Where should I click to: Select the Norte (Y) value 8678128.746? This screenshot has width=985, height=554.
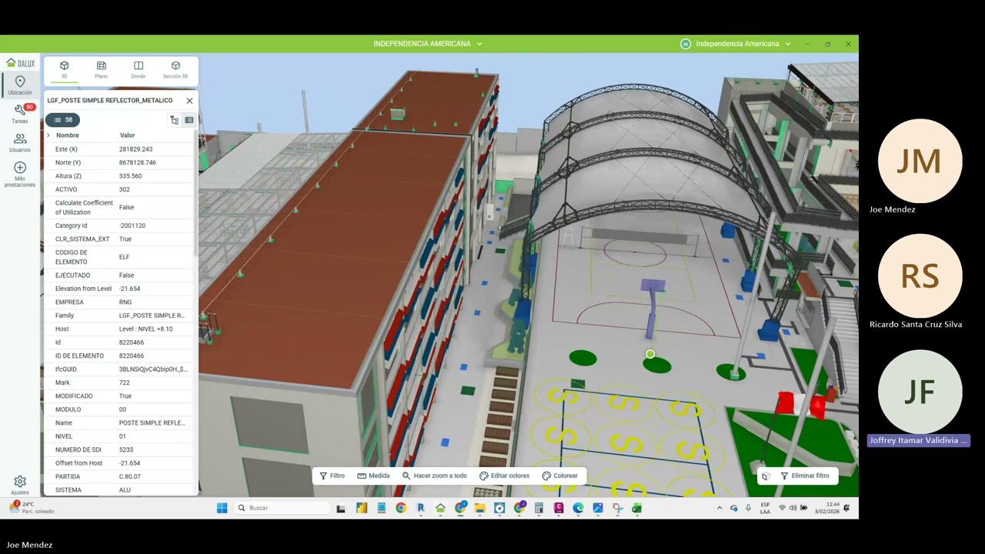[138, 162]
